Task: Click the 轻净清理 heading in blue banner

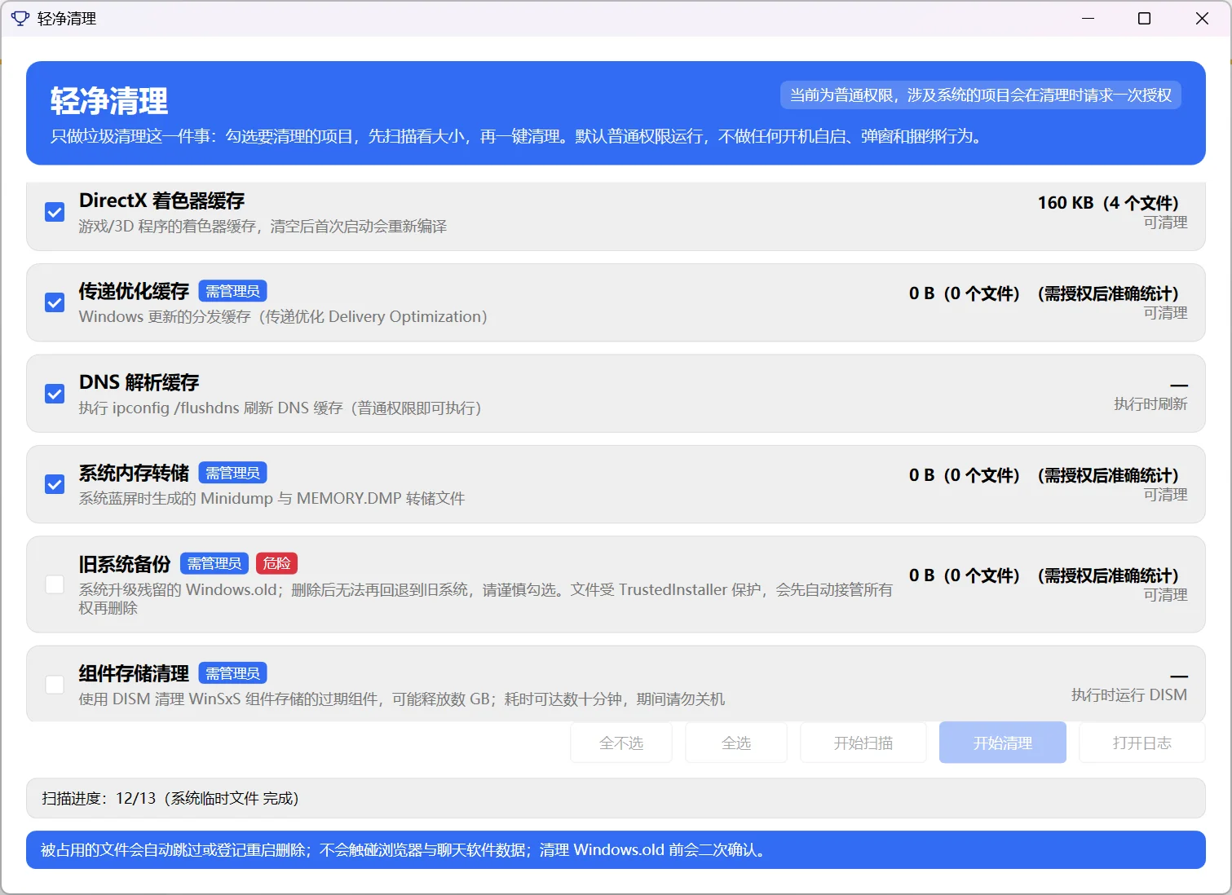Action: (109, 101)
